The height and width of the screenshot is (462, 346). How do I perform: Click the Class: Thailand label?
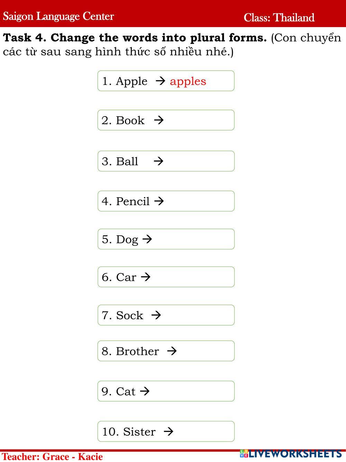click(279, 17)
